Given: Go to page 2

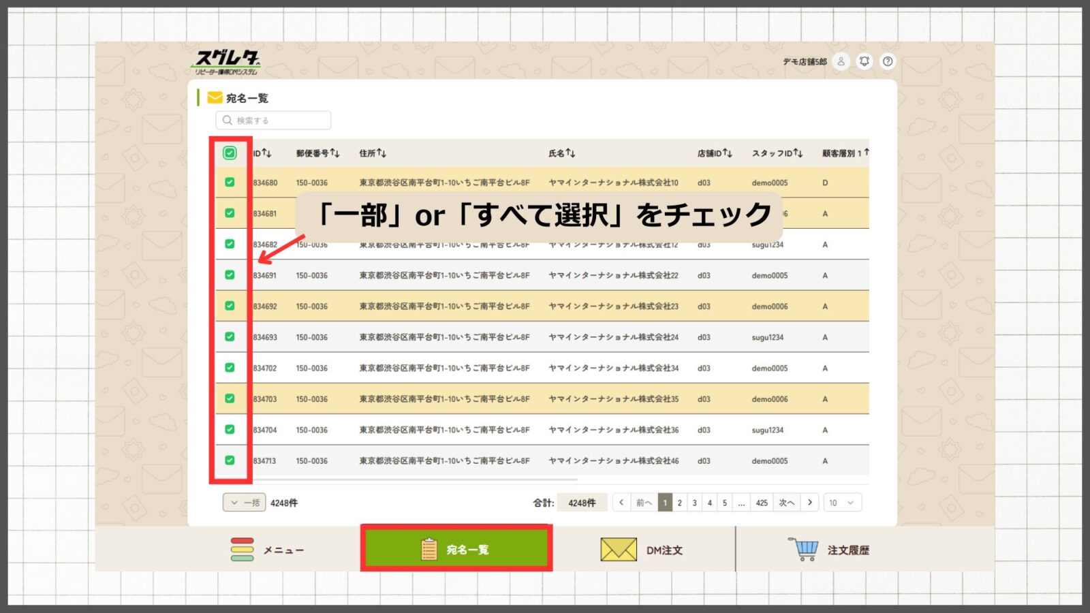Looking at the screenshot, I should pyautogui.click(x=679, y=503).
